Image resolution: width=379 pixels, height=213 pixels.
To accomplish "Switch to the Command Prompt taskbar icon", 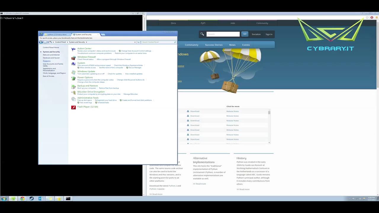I will tap(68, 199).
